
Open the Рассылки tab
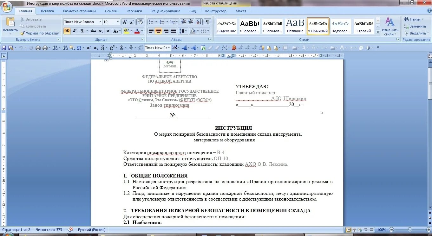click(x=134, y=11)
